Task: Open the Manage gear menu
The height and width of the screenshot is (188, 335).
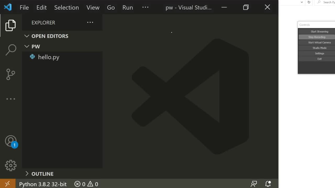Action: (x=11, y=166)
